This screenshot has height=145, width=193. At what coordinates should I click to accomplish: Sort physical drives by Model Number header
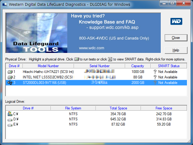click(x=48, y=66)
